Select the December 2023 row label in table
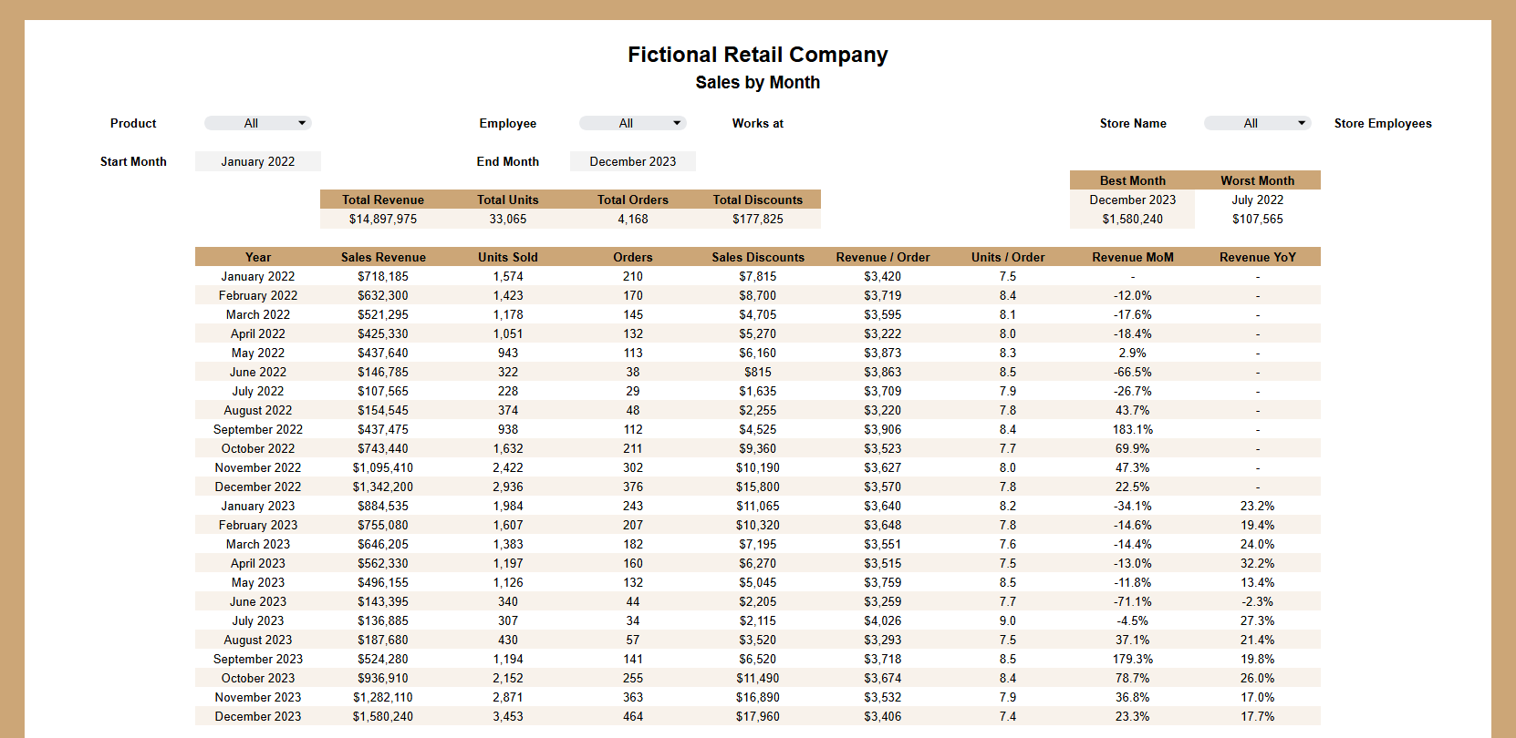The image size is (1516, 738). tap(258, 716)
